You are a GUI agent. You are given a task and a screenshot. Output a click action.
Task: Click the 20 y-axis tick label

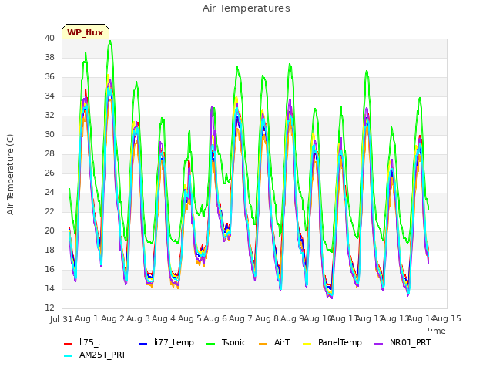coord(49,230)
